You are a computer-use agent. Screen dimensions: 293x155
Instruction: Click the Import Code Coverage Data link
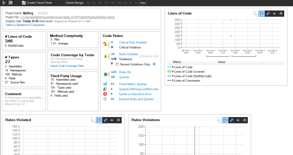coord(67,66)
